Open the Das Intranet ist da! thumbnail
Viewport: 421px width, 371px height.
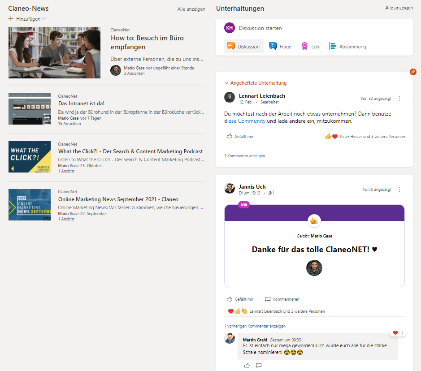pyautogui.click(x=30, y=109)
